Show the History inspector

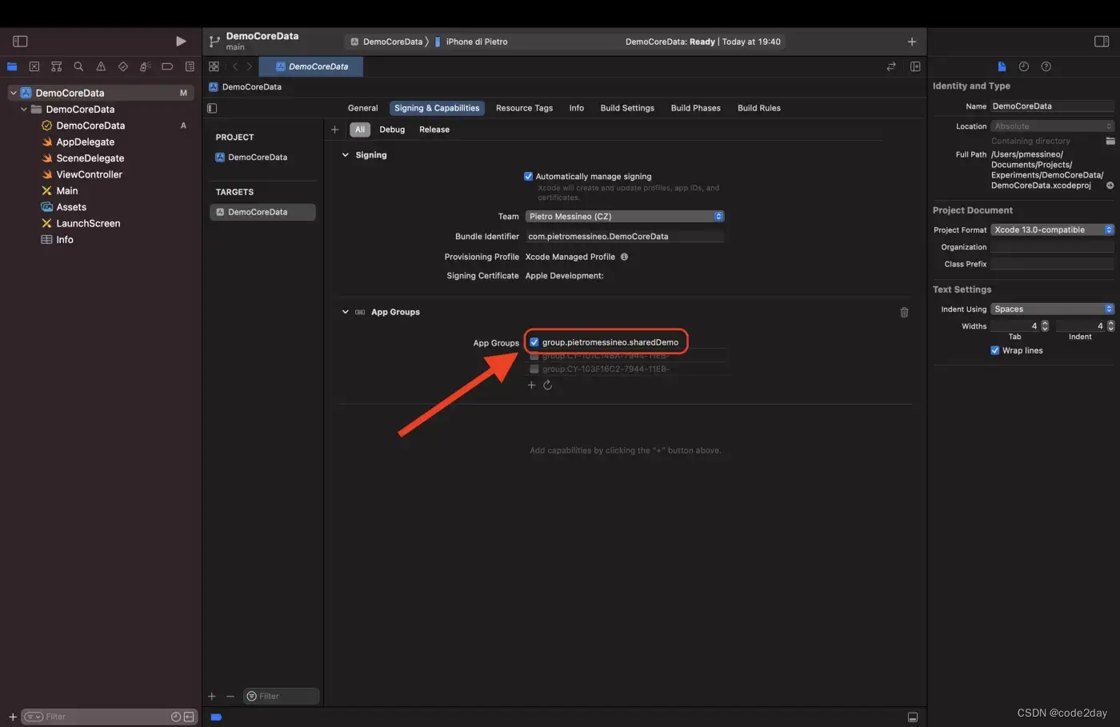1024,66
